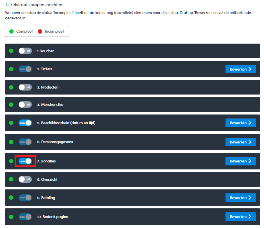Screen dimensions: 264x228
Task: Click the green Compleet legend indicator
Action: 11,31
